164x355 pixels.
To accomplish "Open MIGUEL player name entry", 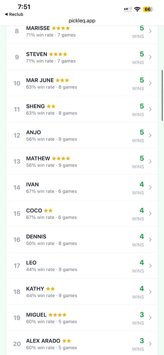I will [36, 315].
